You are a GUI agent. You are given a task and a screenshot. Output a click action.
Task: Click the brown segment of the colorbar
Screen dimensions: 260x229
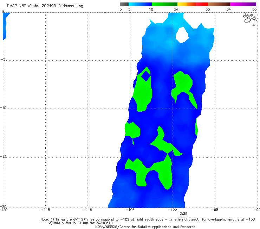(x=219, y=4)
